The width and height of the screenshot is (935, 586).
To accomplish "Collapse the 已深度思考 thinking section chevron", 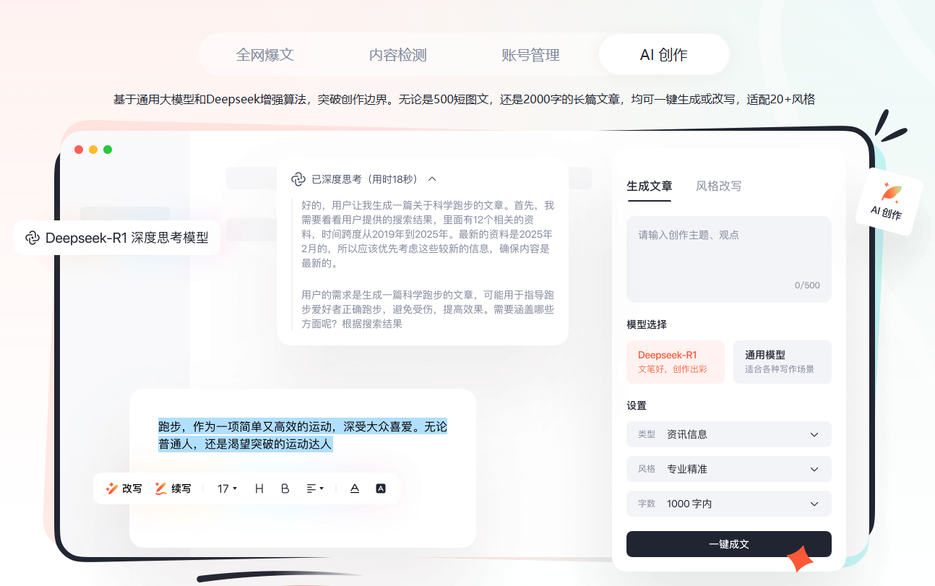I will (x=432, y=179).
